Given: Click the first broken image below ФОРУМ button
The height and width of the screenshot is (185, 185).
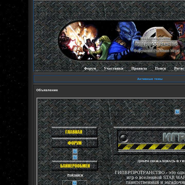Looking at the screenshot, I should pos(75,151).
